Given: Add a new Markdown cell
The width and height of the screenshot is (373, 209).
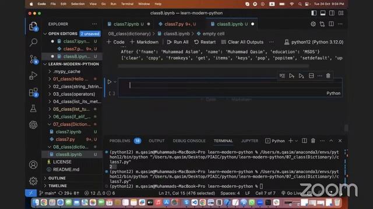Looking at the screenshot, I should (x=144, y=42).
